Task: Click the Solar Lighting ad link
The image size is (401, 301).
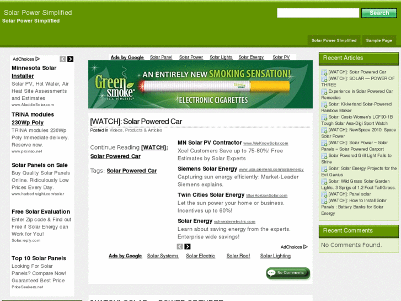Action: pyautogui.click(x=275, y=256)
